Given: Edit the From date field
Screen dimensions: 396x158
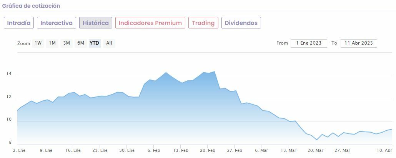Looking at the screenshot, I should (309, 43).
